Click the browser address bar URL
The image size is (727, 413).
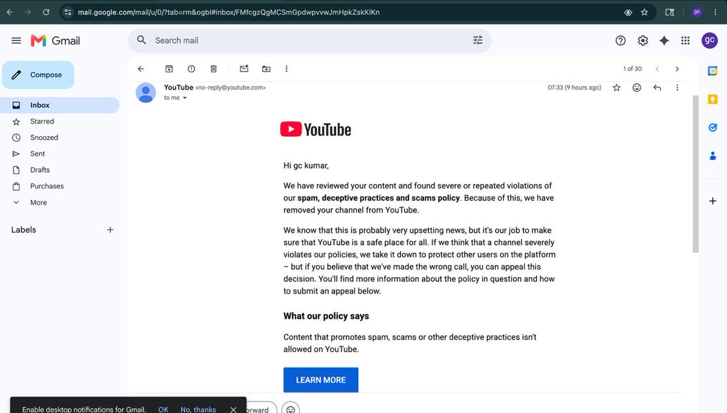click(228, 12)
